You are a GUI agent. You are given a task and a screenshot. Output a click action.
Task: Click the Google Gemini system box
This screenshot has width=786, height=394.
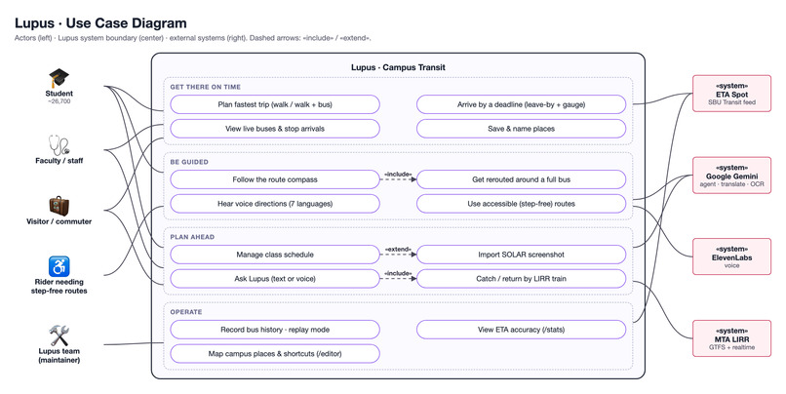pos(731,176)
